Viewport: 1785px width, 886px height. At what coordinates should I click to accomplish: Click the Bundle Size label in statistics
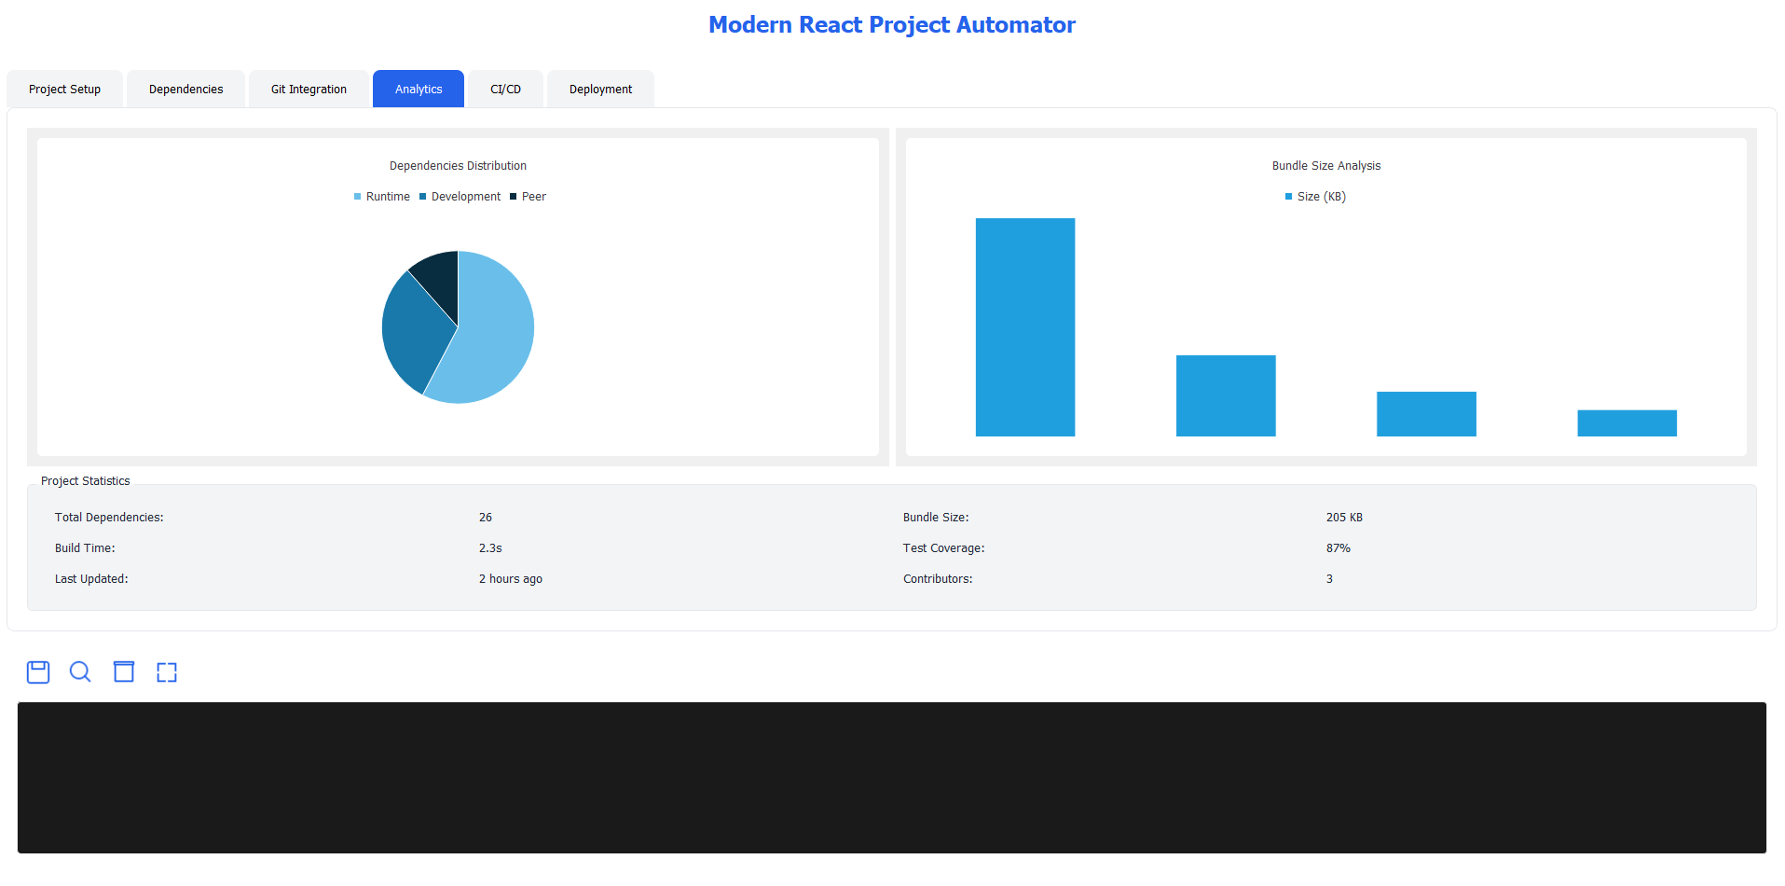coord(936,518)
